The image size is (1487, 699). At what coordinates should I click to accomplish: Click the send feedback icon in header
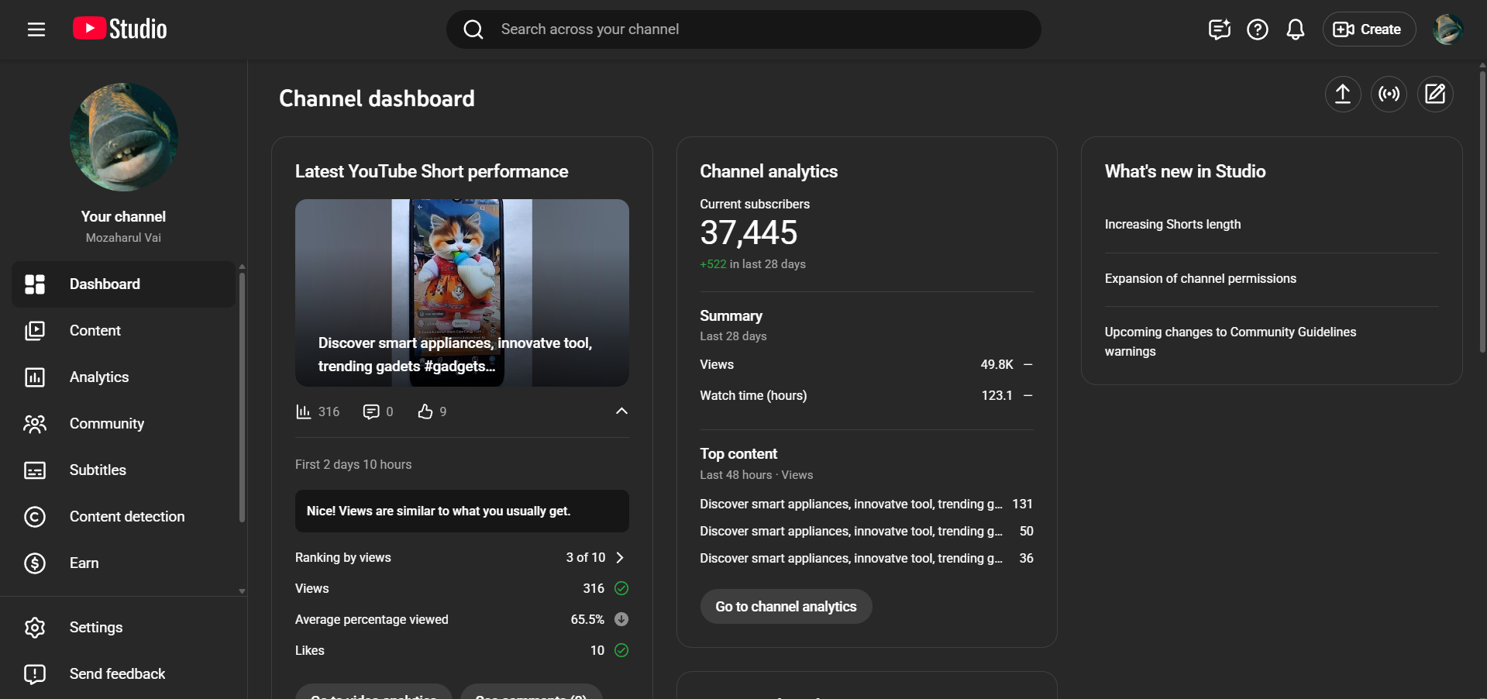1219,29
